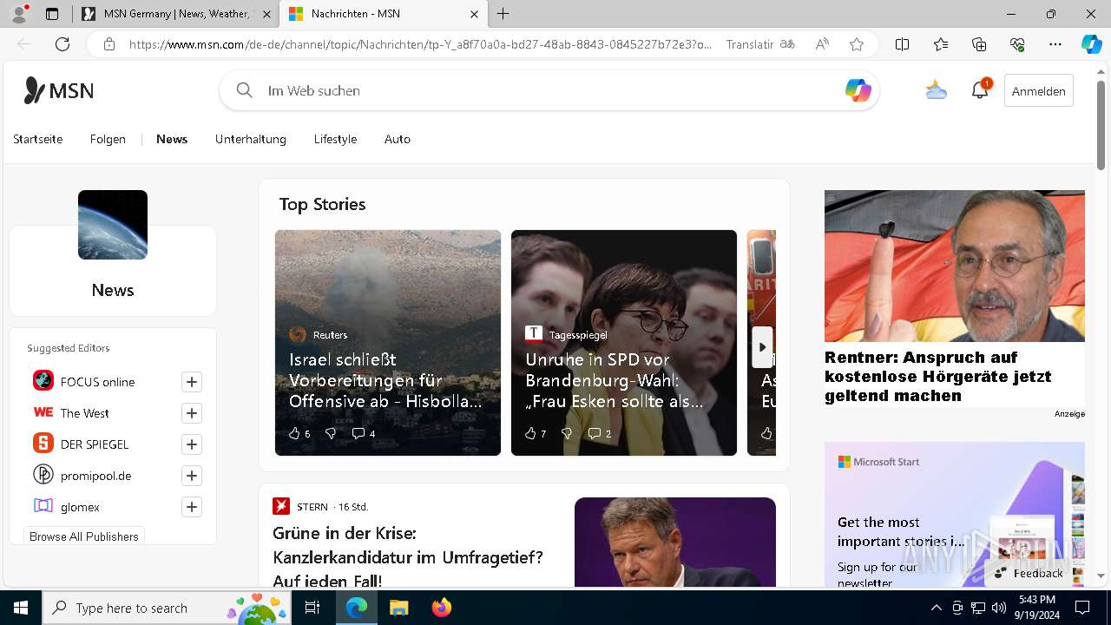Follow DER SPIEGEL with plus button
1111x625 pixels.
tap(192, 444)
